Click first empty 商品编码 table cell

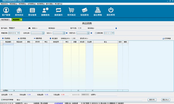click(8, 44)
